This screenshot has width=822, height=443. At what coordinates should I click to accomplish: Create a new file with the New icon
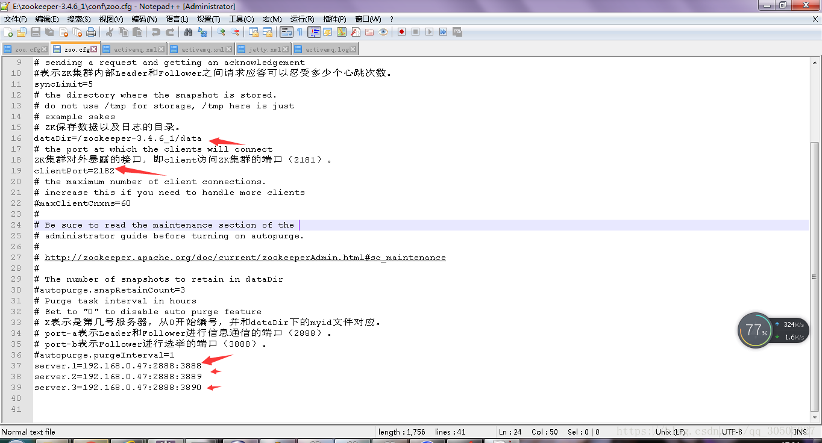click(x=8, y=32)
